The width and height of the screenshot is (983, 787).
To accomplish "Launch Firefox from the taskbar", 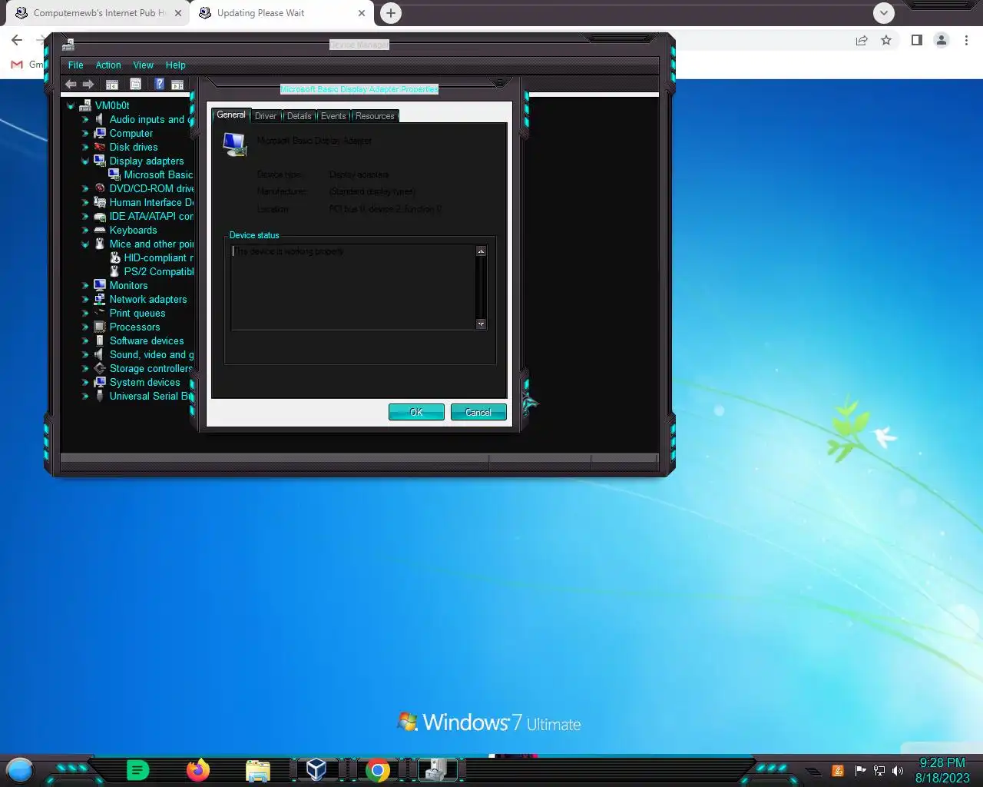I will (198, 769).
